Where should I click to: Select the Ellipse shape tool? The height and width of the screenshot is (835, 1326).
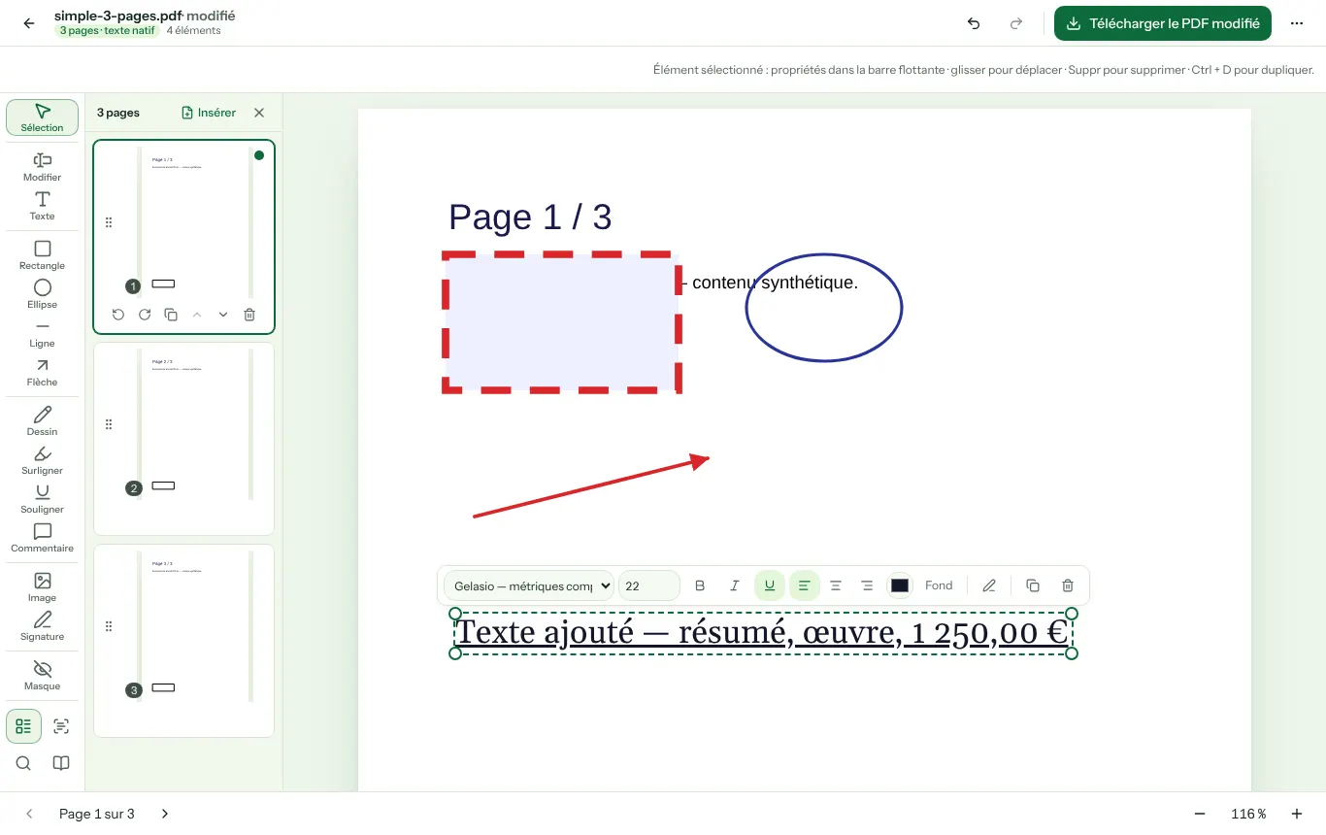(x=42, y=294)
